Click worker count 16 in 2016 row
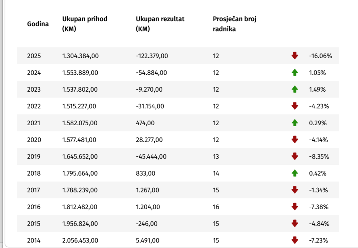Image resolution: width=358 pixels, height=248 pixels. [x=216, y=207]
